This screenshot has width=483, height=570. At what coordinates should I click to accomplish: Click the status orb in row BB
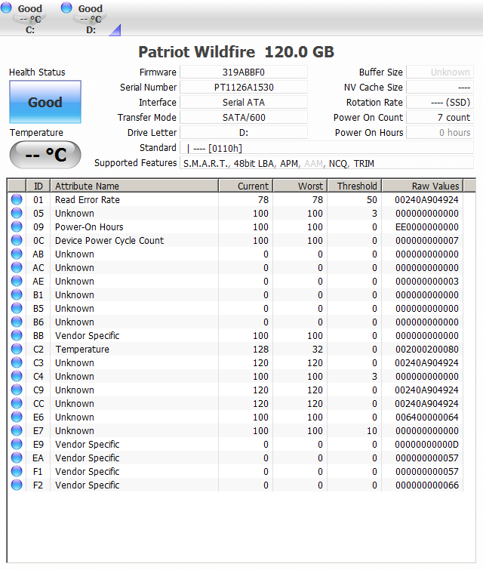(x=17, y=336)
